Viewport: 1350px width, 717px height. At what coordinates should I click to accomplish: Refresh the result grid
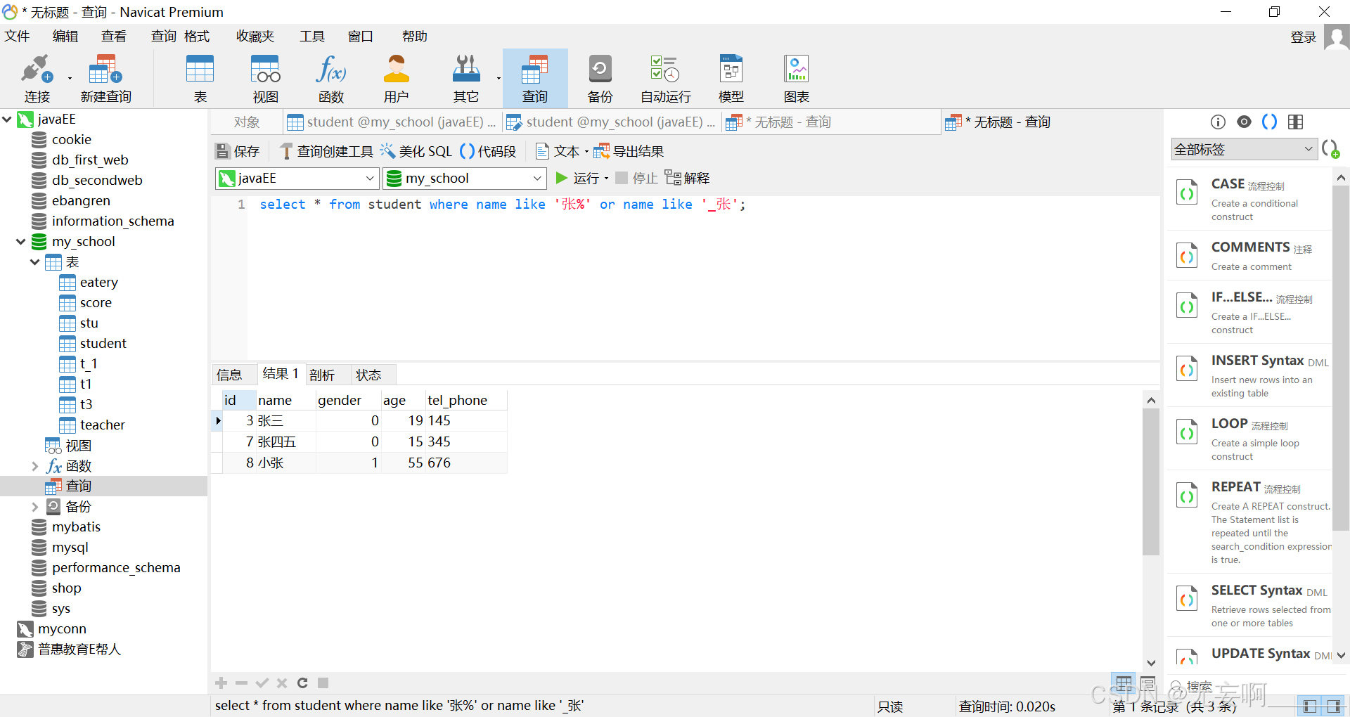pos(302,683)
